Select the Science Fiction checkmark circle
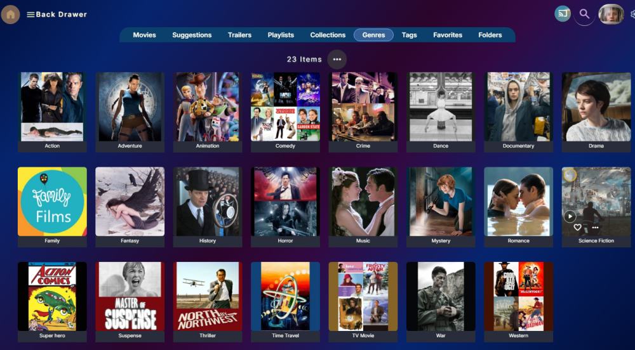This screenshot has height=350, width=635. pyautogui.click(x=570, y=174)
